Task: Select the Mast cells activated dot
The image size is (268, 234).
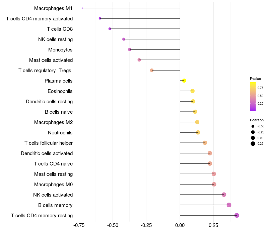Action: [139, 60]
